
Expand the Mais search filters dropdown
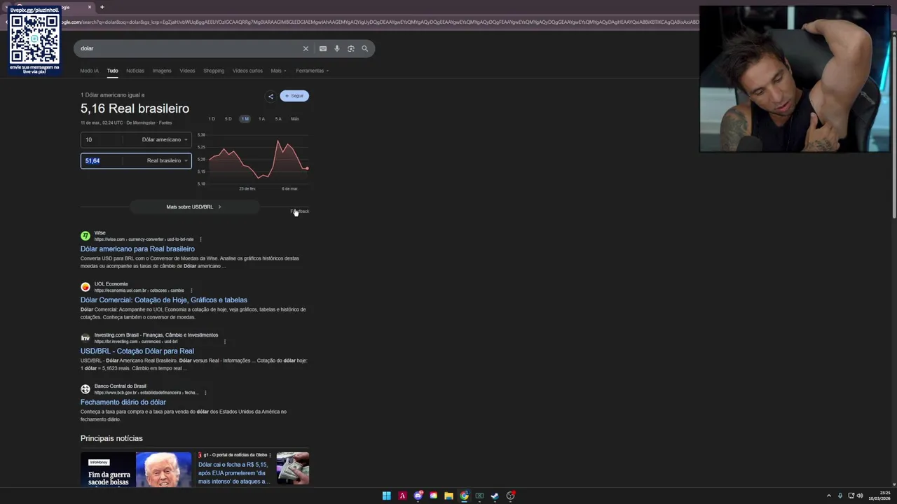pyautogui.click(x=278, y=71)
